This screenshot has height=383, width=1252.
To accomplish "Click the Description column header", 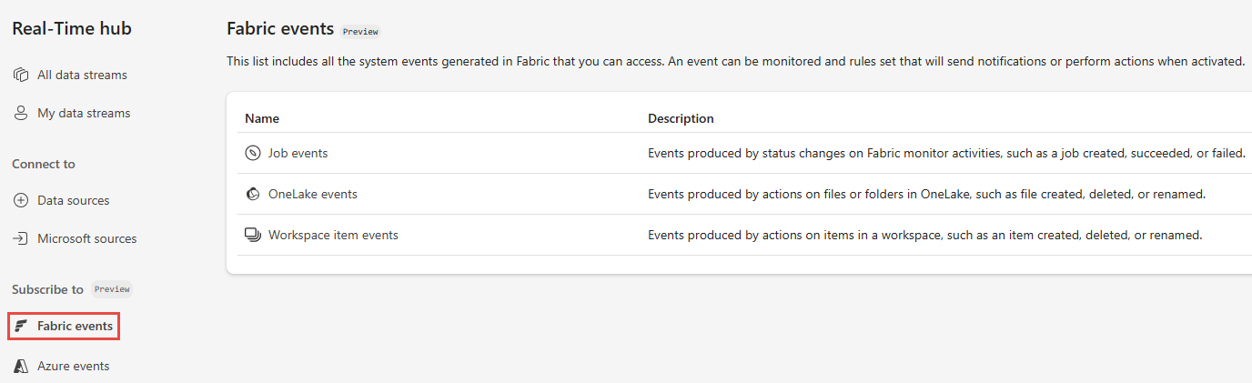I will click(x=681, y=119).
